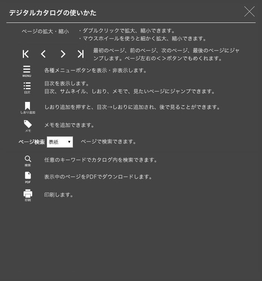The image size is (262, 281).
Task: Select the 印刷 printer icon
Action: pyautogui.click(x=28, y=195)
